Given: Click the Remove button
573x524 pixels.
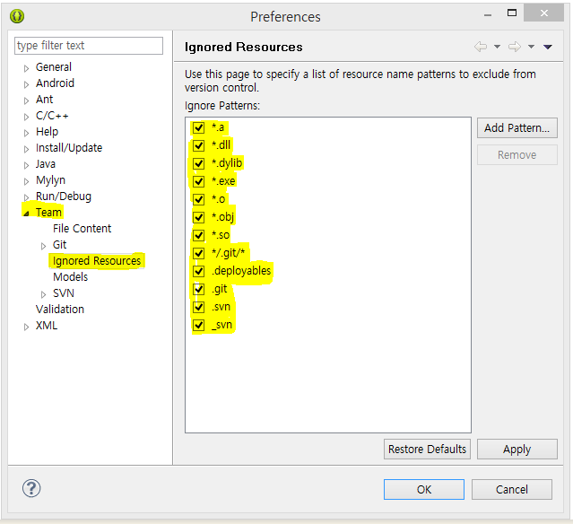Looking at the screenshot, I should [517, 154].
